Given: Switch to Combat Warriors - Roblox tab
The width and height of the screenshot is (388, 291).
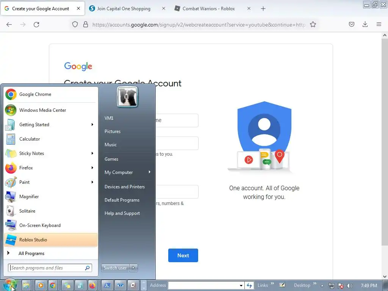Looking at the screenshot, I should click(x=209, y=9).
